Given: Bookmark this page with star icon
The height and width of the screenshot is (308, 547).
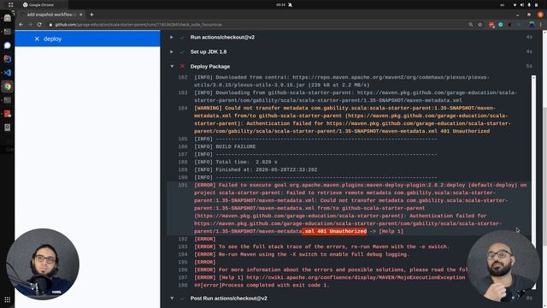Looking at the screenshot, I should tap(480, 25).
